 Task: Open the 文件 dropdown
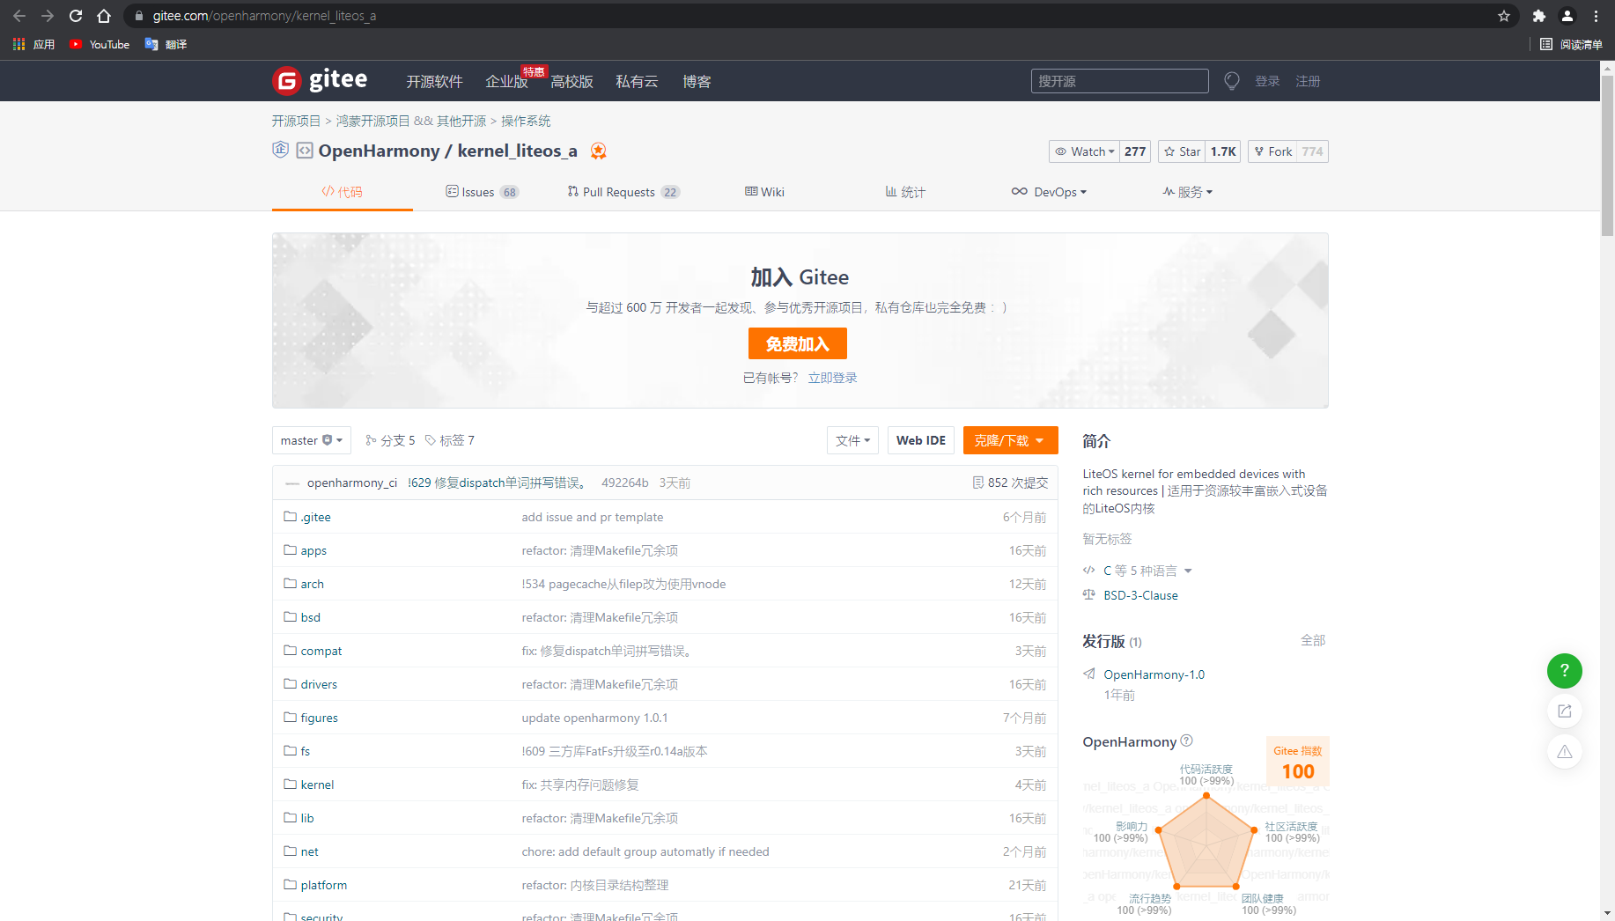pyautogui.click(x=852, y=440)
